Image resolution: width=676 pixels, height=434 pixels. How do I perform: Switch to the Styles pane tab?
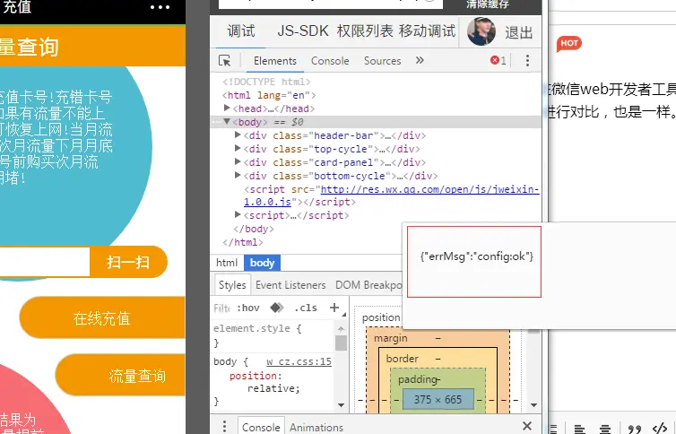232,285
